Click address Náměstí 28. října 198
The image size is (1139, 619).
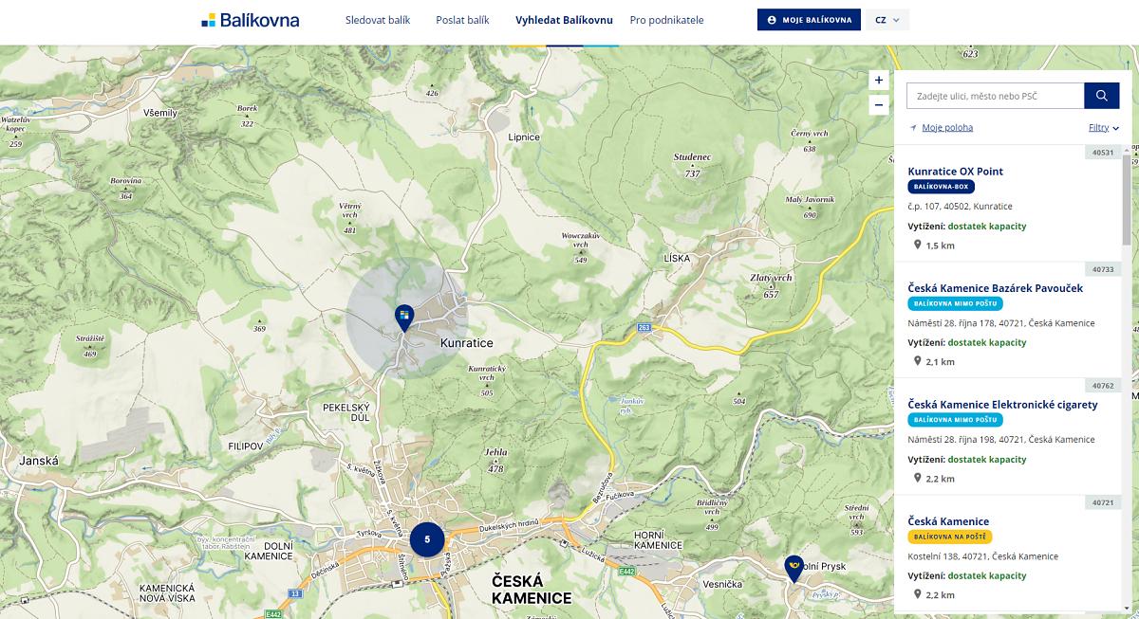click(1001, 440)
